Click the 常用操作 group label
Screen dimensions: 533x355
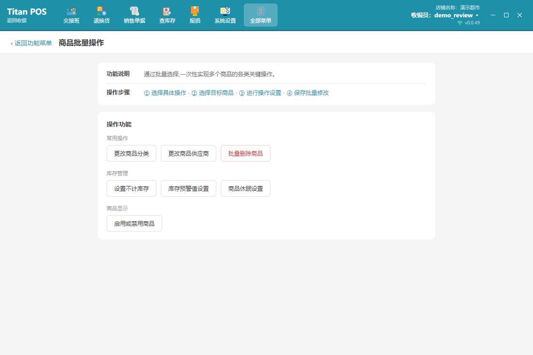pos(117,138)
